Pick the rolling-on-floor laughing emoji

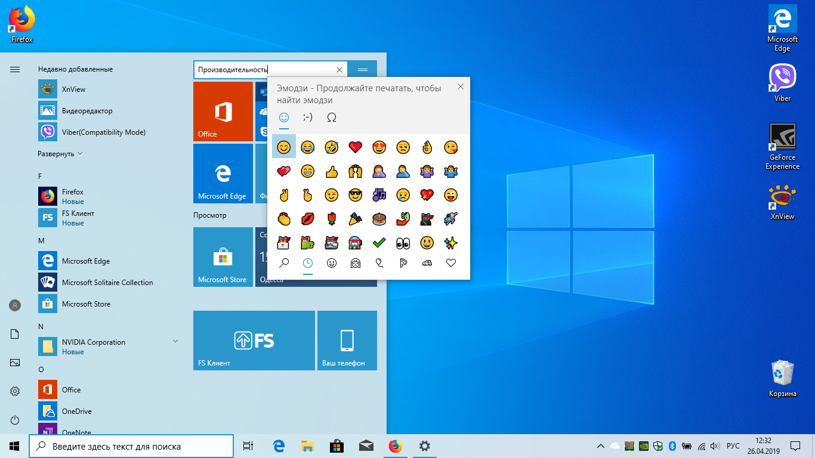pos(332,147)
